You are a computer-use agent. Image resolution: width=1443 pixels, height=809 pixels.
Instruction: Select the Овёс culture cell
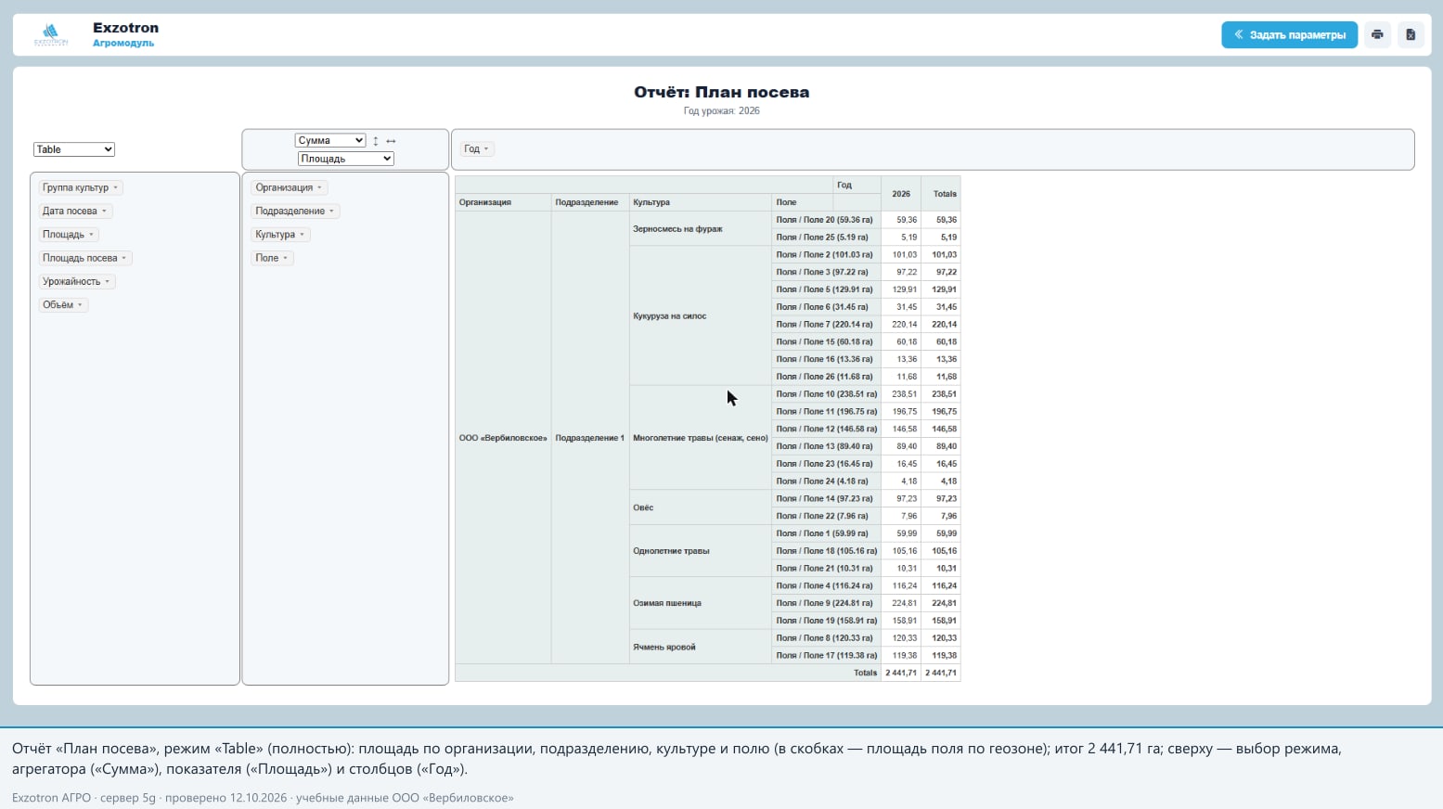coord(701,507)
